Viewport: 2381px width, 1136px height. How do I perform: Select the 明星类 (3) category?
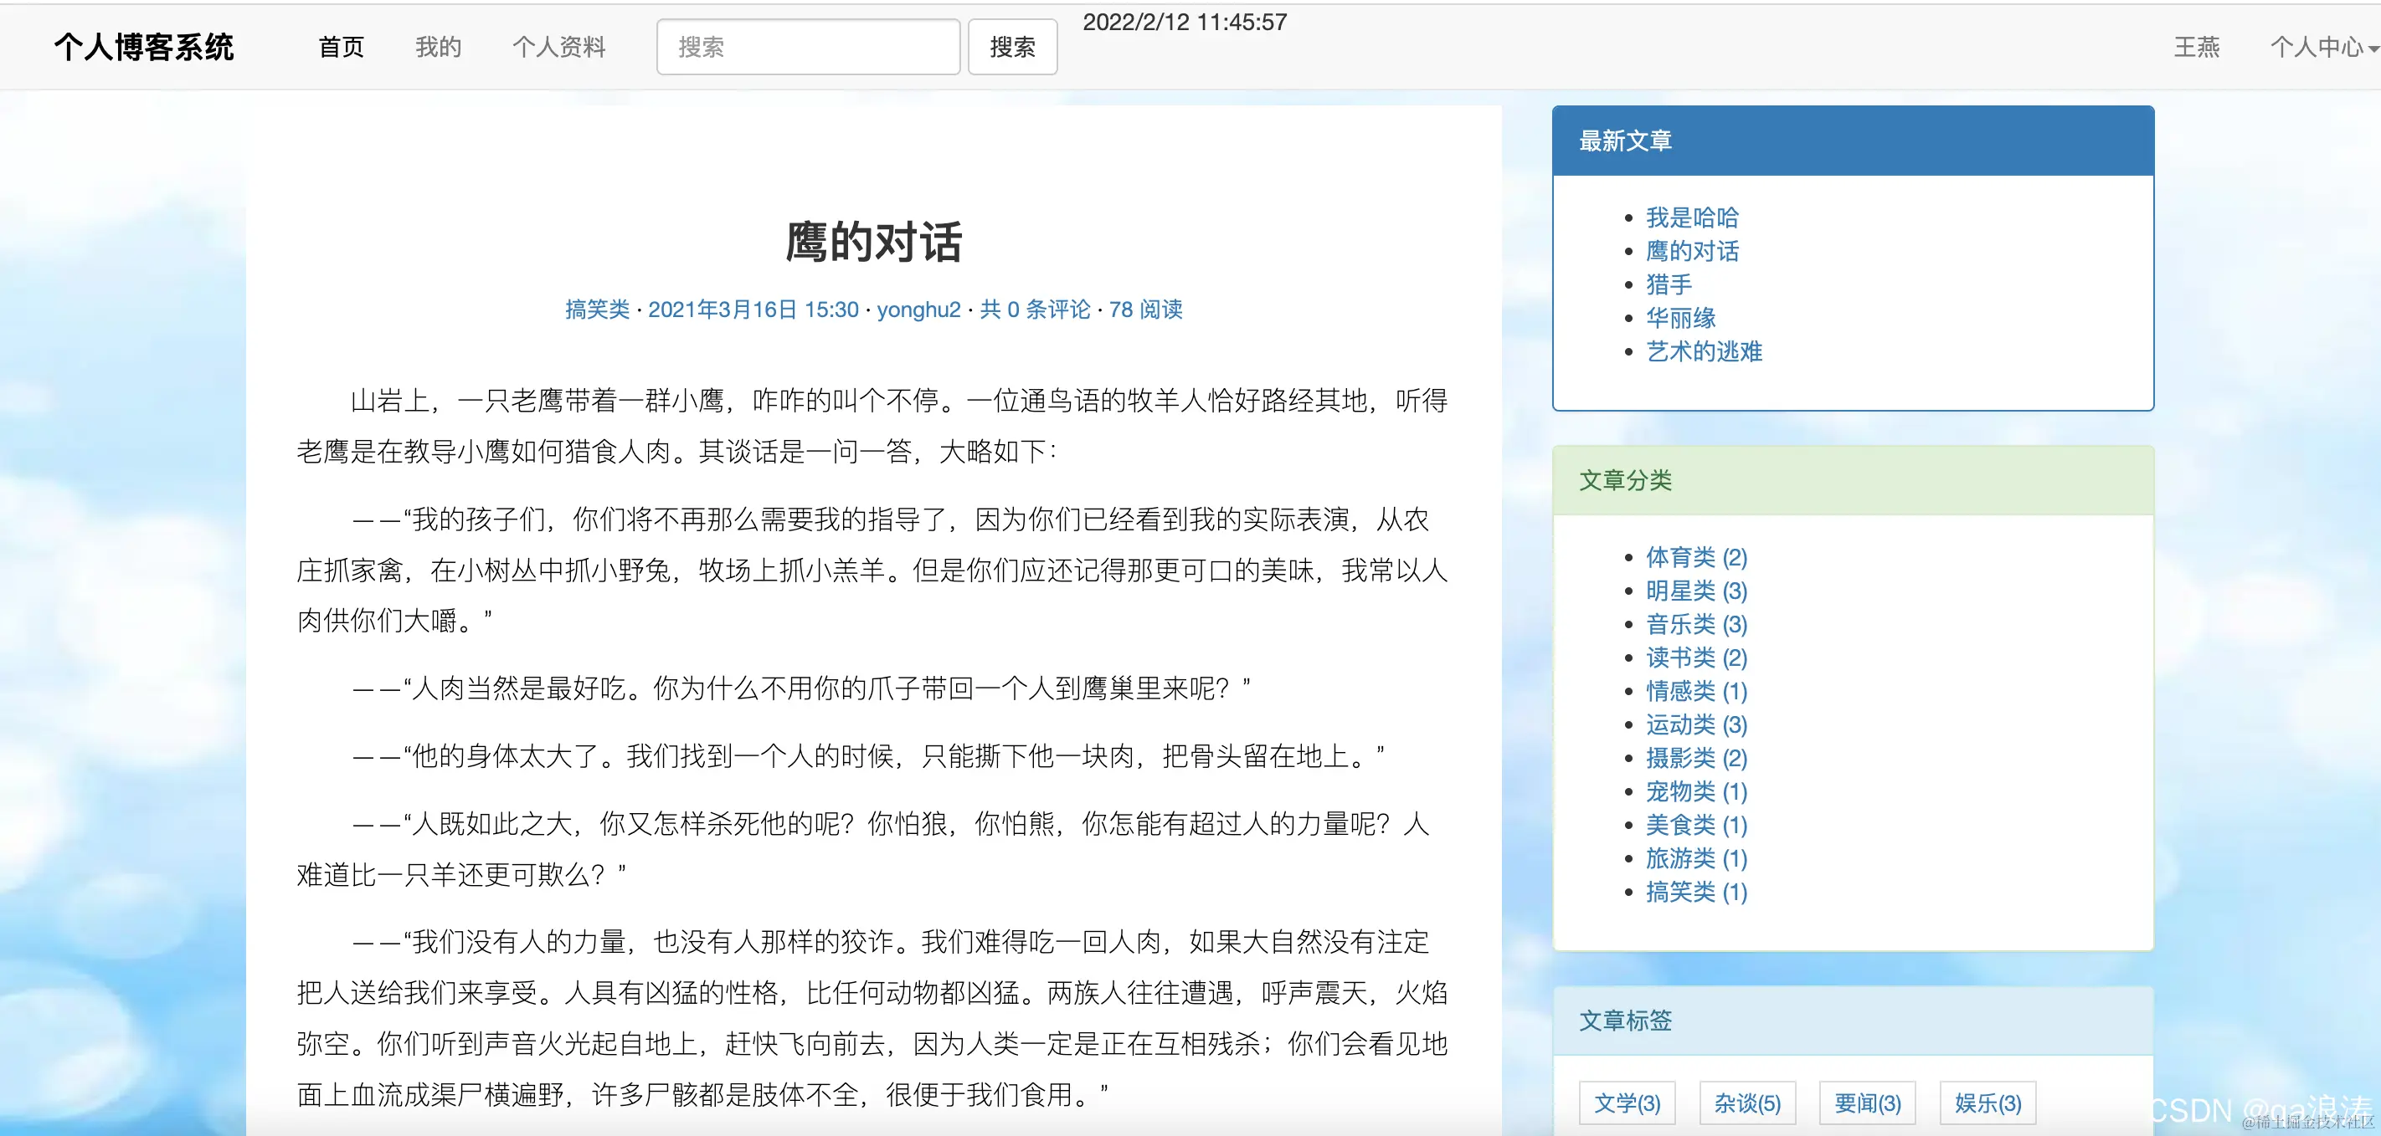point(1695,590)
